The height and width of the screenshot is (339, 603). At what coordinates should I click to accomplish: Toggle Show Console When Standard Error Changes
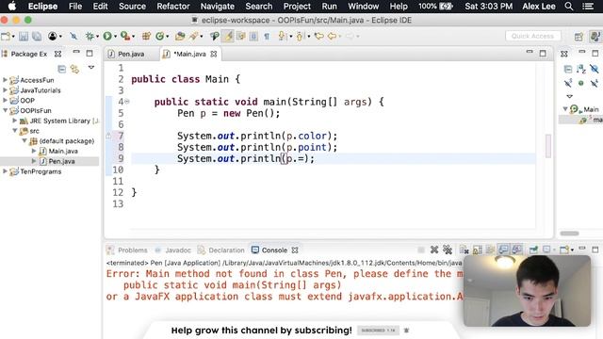(516, 250)
